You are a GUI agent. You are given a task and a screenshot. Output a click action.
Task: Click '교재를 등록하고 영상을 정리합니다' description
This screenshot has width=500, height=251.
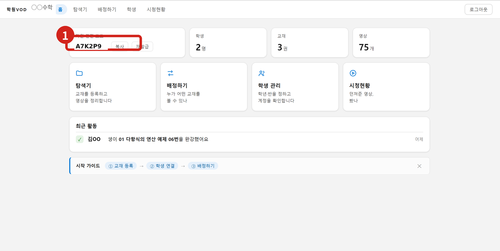tap(94, 97)
